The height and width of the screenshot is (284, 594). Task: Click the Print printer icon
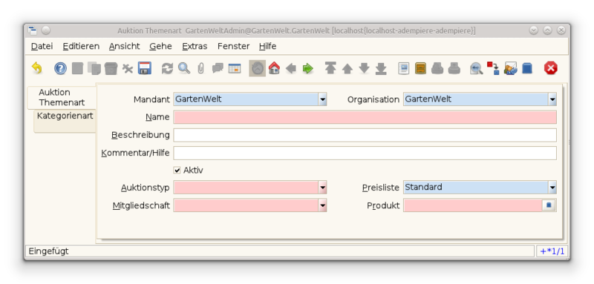(x=454, y=68)
